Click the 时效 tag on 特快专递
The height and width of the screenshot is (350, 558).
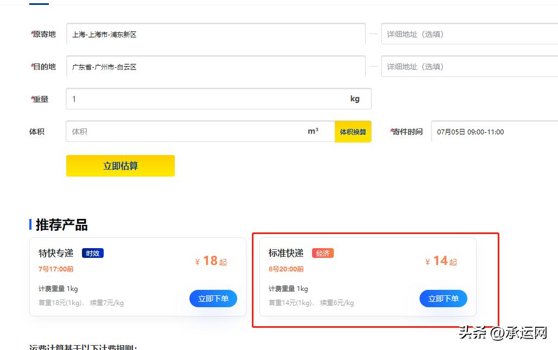pyautogui.click(x=92, y=252)
